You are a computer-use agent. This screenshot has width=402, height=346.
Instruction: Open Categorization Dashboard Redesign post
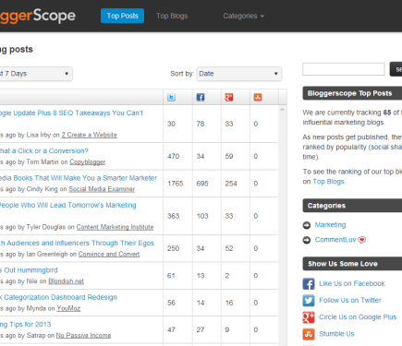coord(58,297)
